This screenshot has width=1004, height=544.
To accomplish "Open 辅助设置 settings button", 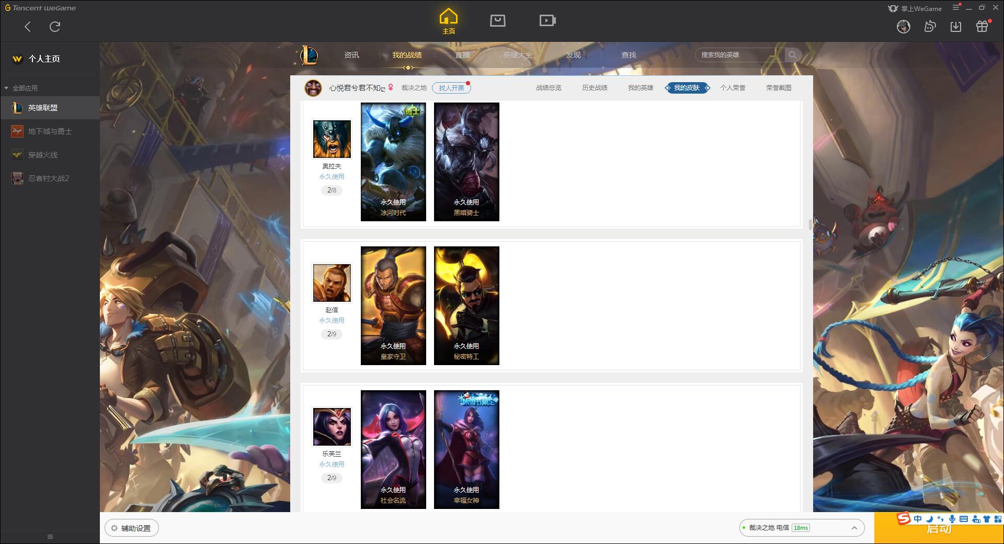I will 132,528.
